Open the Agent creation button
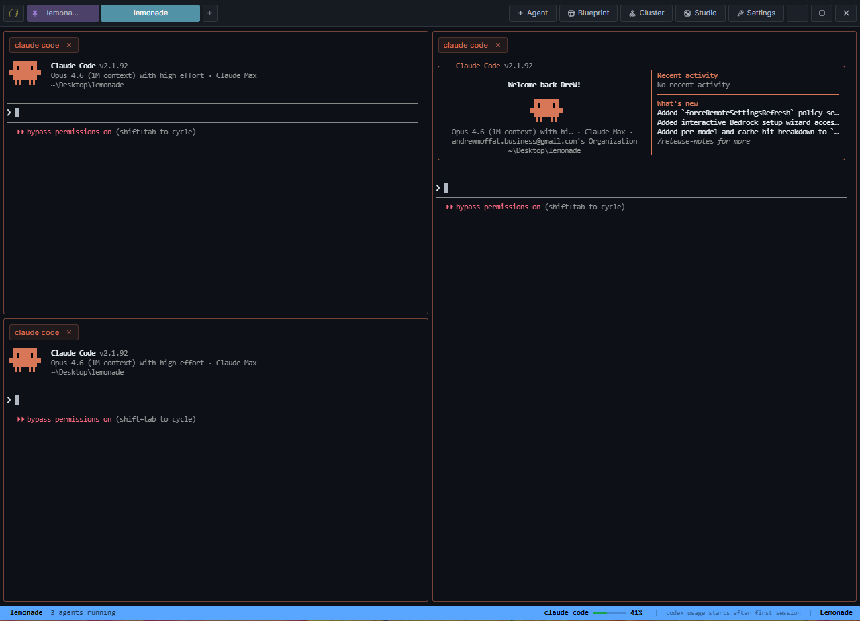Screen dimensions: 860x621 pos(532,13)
